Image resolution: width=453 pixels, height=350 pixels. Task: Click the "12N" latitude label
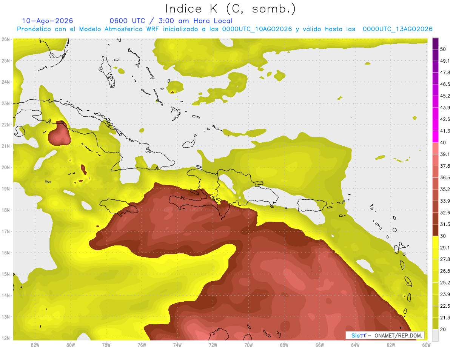pyautogui.click(x=5, y=338)
